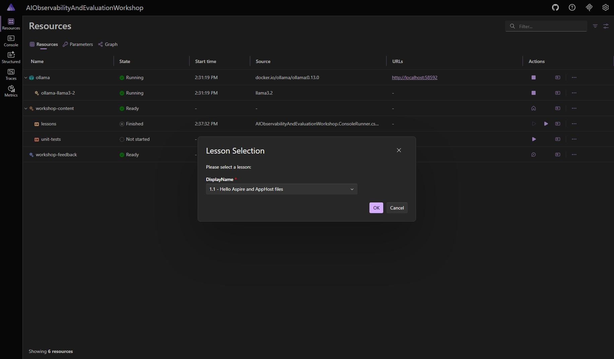Open the help question mark icon
This screenshot has height=359, width=614.
(572, 7)
